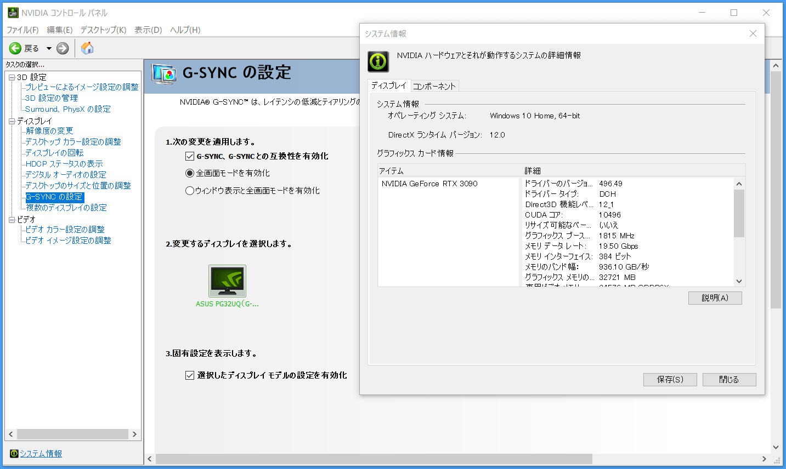Click the G-SYNC settings header icon
This screenshot has width=786, height=469.
click(x=164, y=73)
